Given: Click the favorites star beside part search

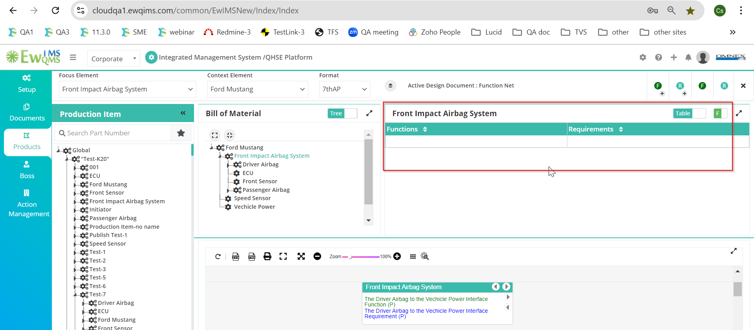Looking at the screenshot, I should (181, 133).
